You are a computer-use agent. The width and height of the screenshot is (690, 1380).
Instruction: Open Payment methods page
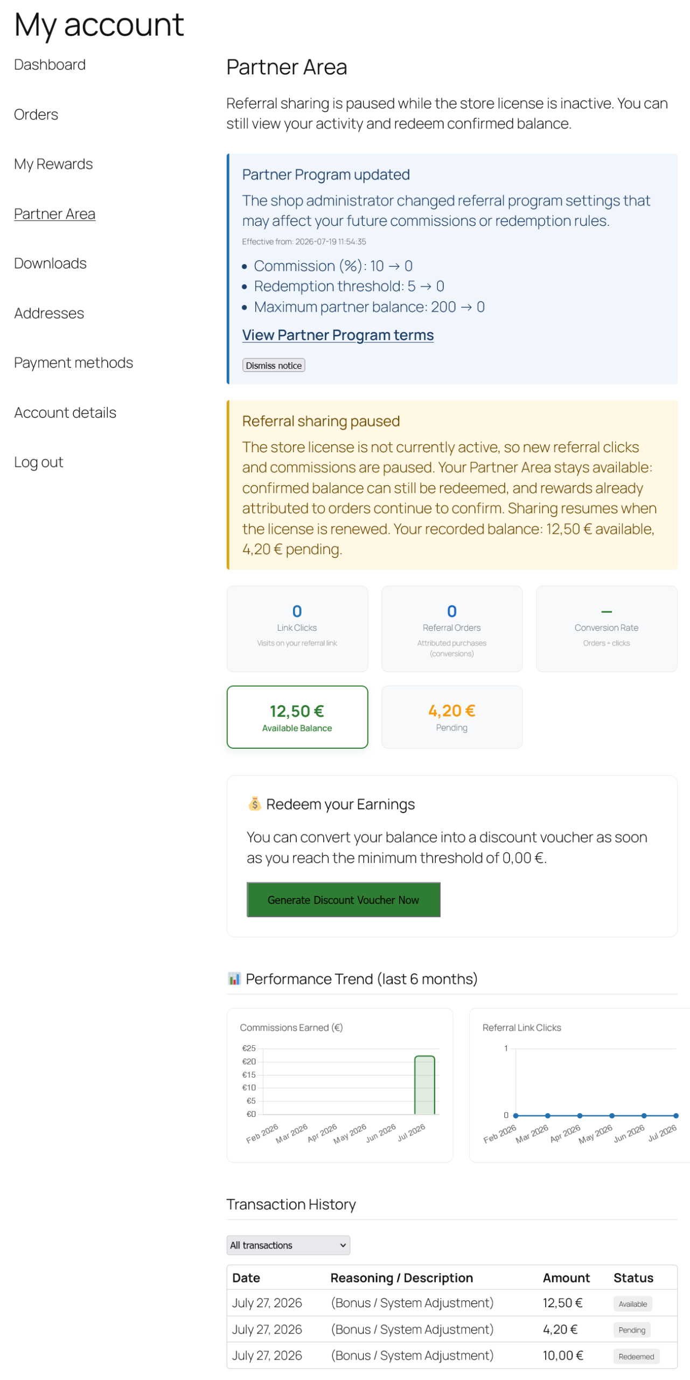tap(73, 363)
